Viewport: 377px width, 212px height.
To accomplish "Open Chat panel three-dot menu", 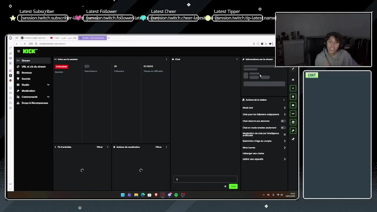I will (237, 59).
